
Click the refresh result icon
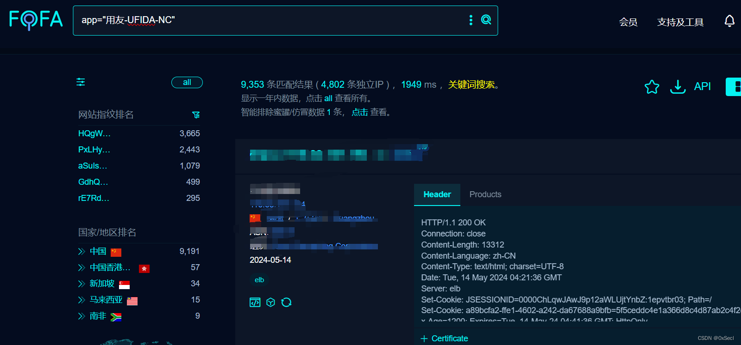286,302
